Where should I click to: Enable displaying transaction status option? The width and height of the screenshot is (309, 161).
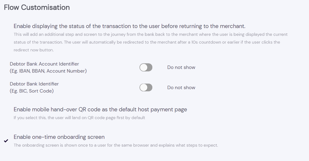(129, 26)
